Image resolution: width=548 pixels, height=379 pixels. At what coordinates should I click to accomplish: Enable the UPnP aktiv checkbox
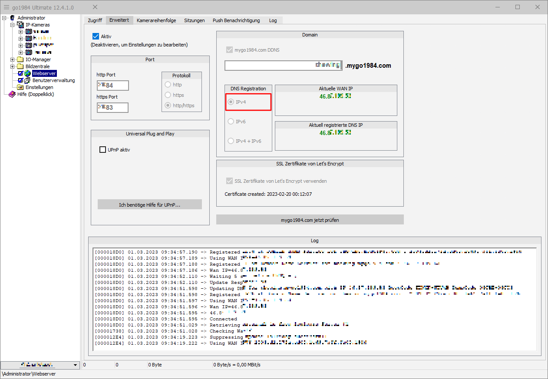click(x=103, y=150)
